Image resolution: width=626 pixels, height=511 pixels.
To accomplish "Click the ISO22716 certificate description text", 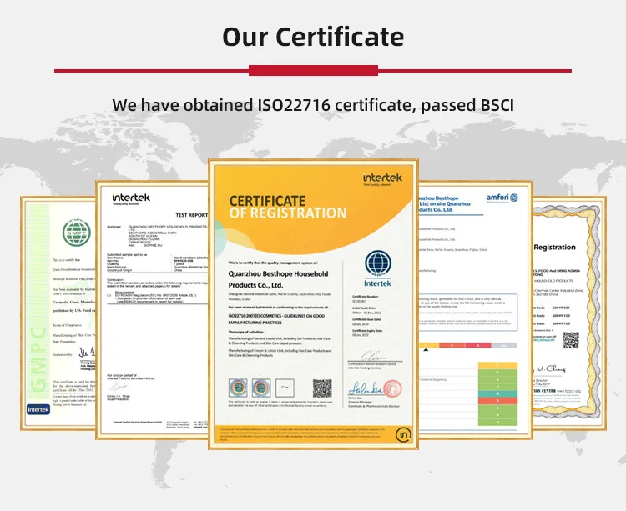I will coord(313,106).
